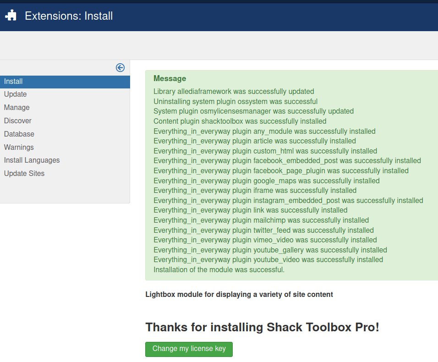Viewport: 438px width, 362px height.
Task: Click the instagram_embedded_post plugin line
Action: pyautogui.click(x=288, y=201)
